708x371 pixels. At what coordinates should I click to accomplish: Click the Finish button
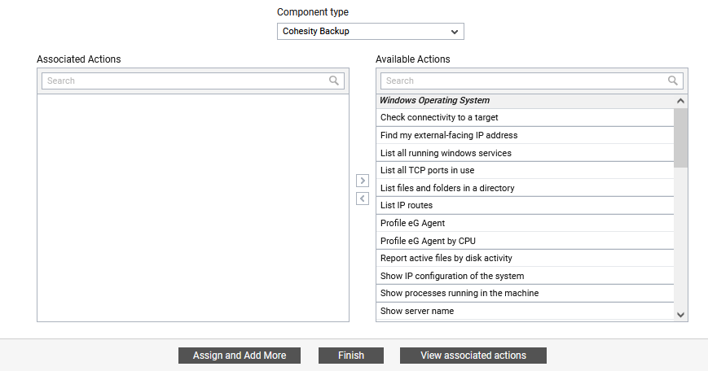tap(351, 356)
